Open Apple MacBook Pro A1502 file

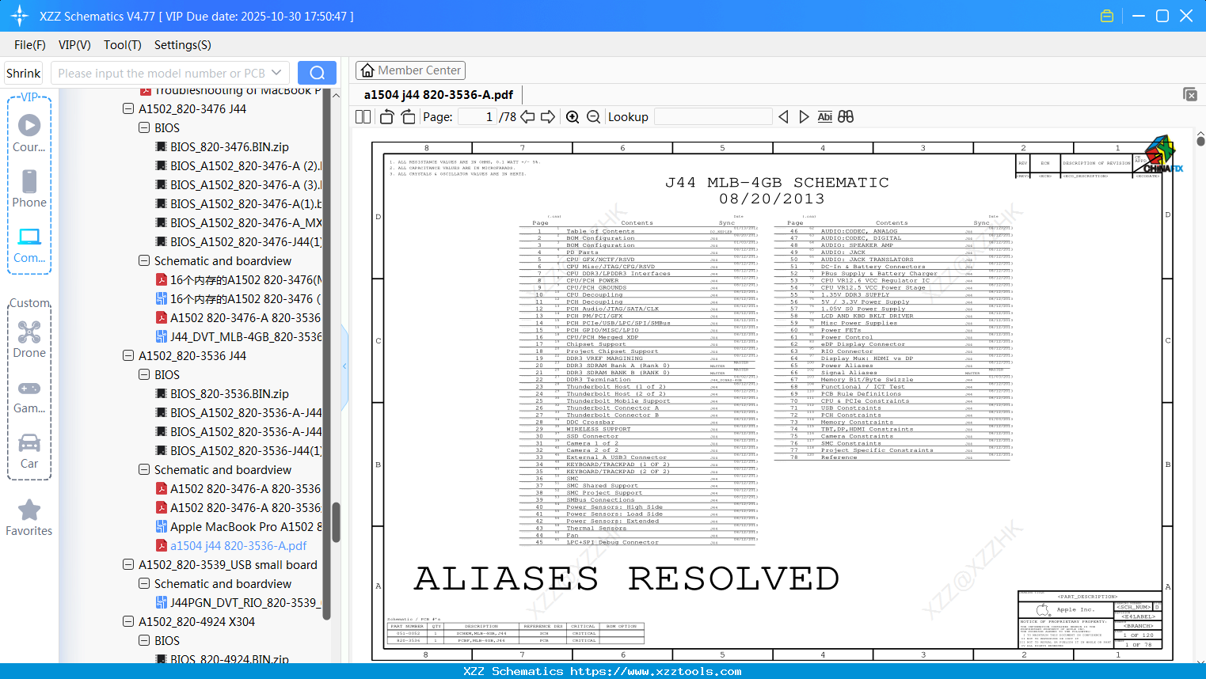pos(238,526)
